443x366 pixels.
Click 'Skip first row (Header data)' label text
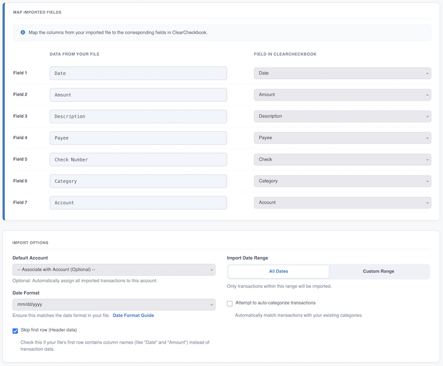tap(49, 330)
